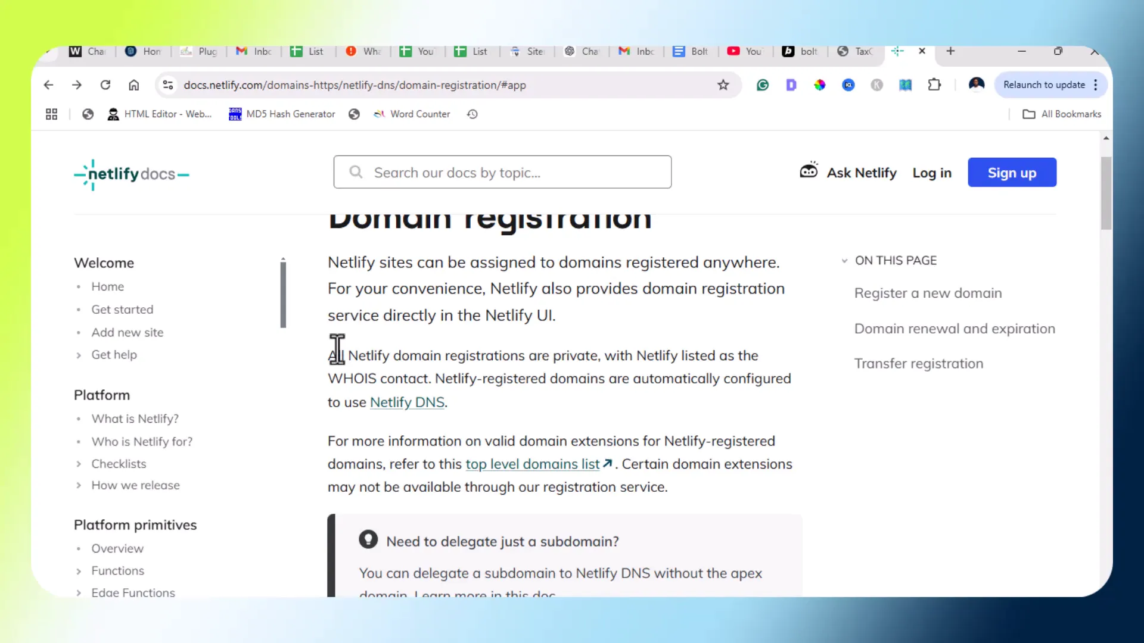Click the Netlify docs logo
The image size is (1144, 643).
pyautogui.click(x=132, y=174)
